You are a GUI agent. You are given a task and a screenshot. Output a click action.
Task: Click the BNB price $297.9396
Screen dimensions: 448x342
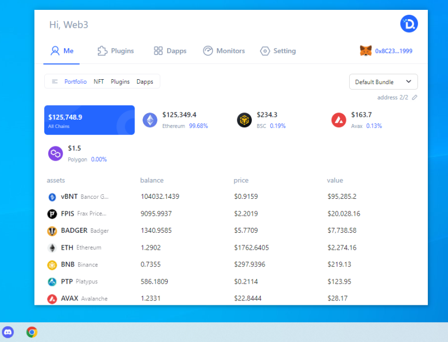(x=250, y=264)
